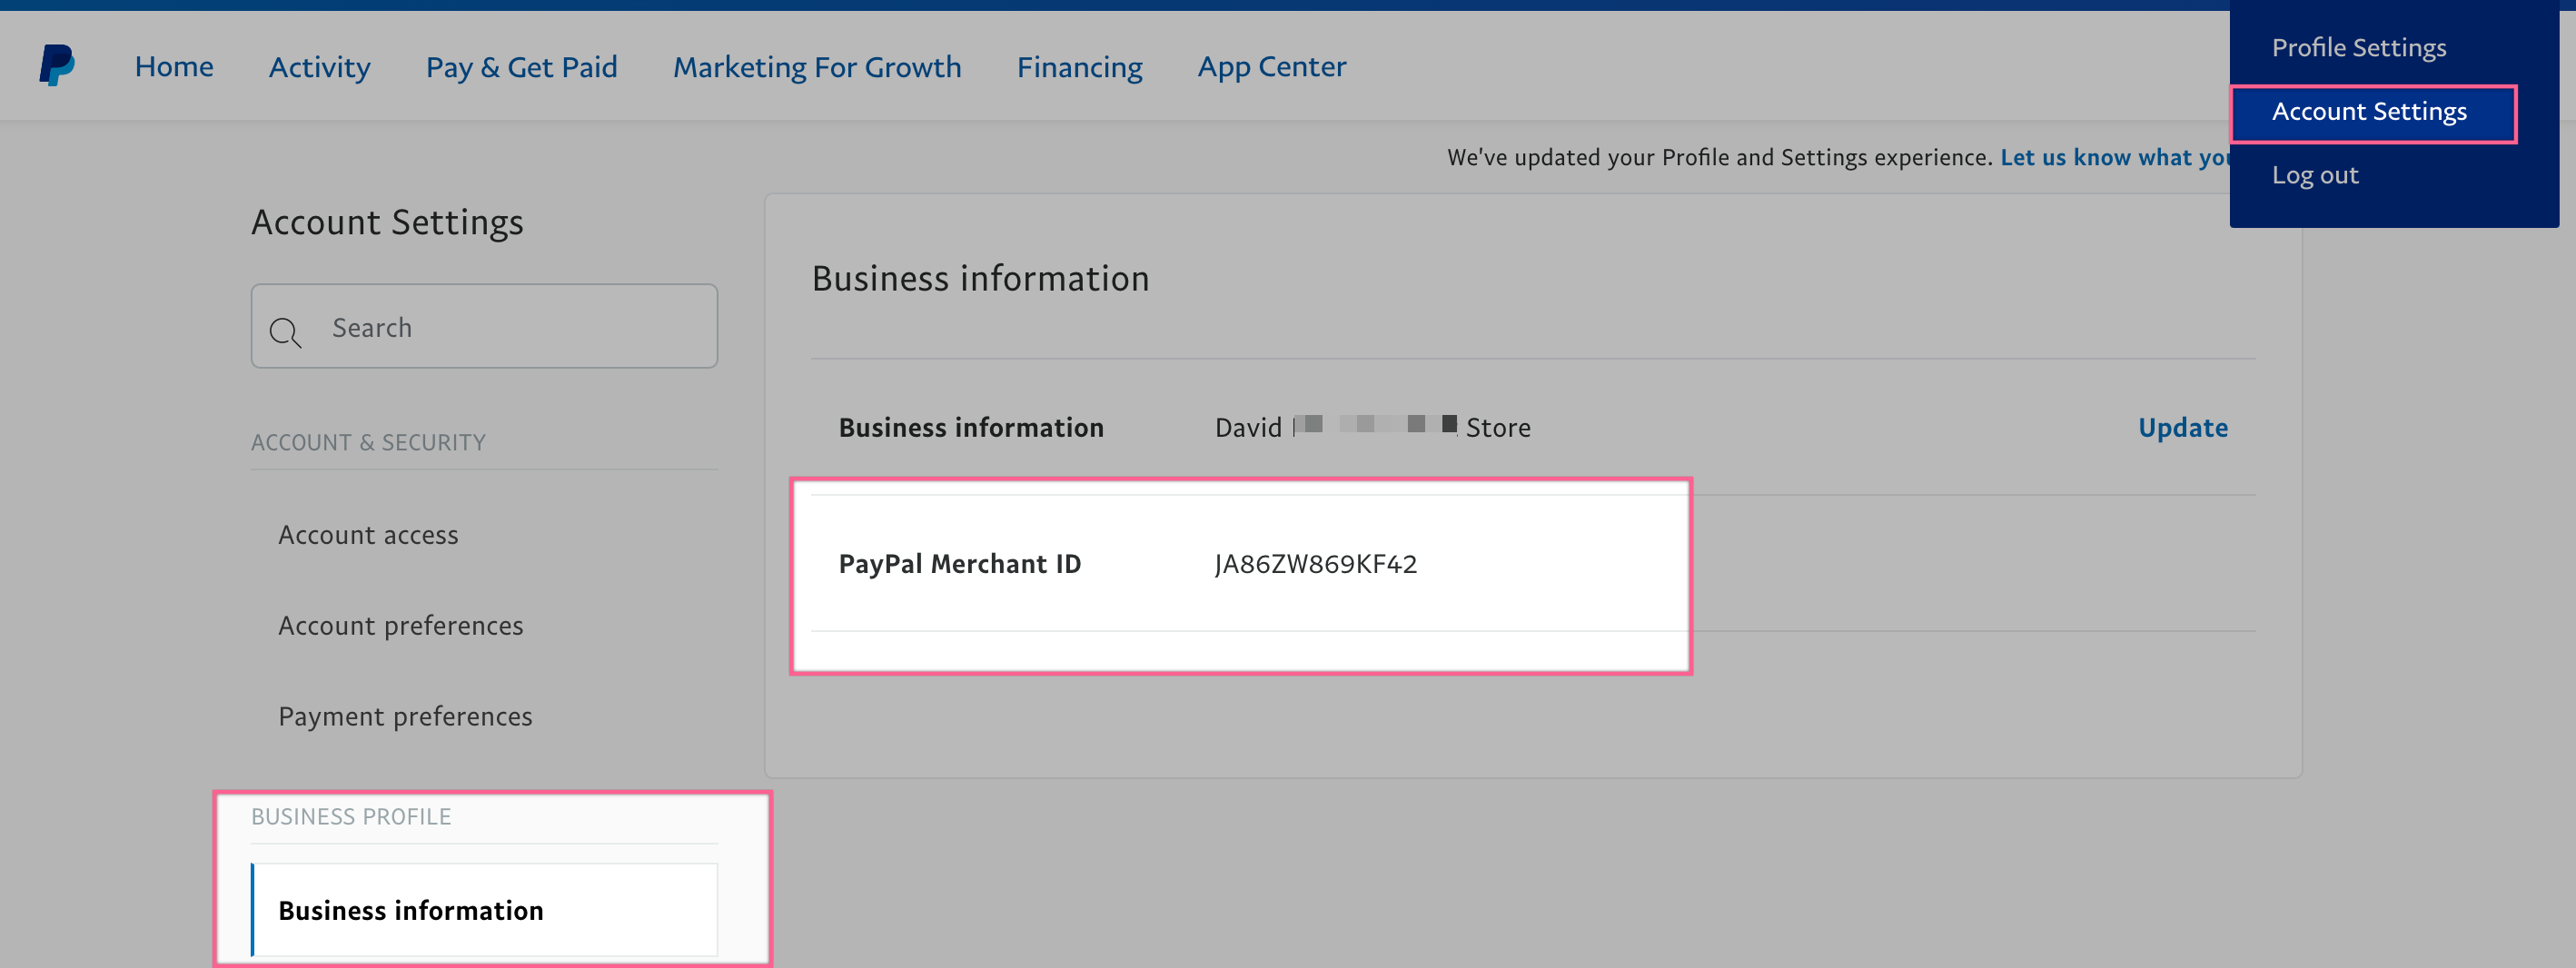The image size is (2576, 968).
Task: Click the PayPal logo icon
Action: (57, 66)
